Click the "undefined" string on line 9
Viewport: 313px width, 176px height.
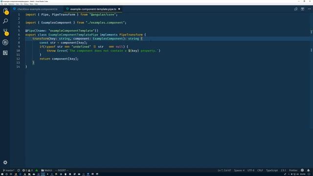tap(81, 47)
